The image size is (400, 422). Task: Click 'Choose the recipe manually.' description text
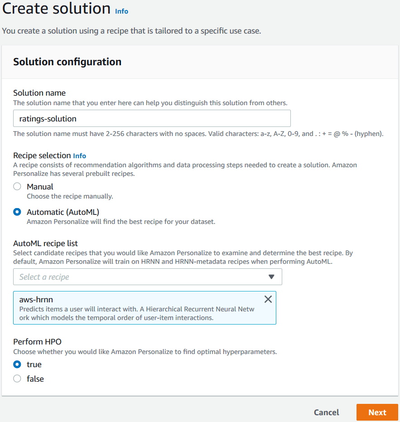tap(70, 196)
